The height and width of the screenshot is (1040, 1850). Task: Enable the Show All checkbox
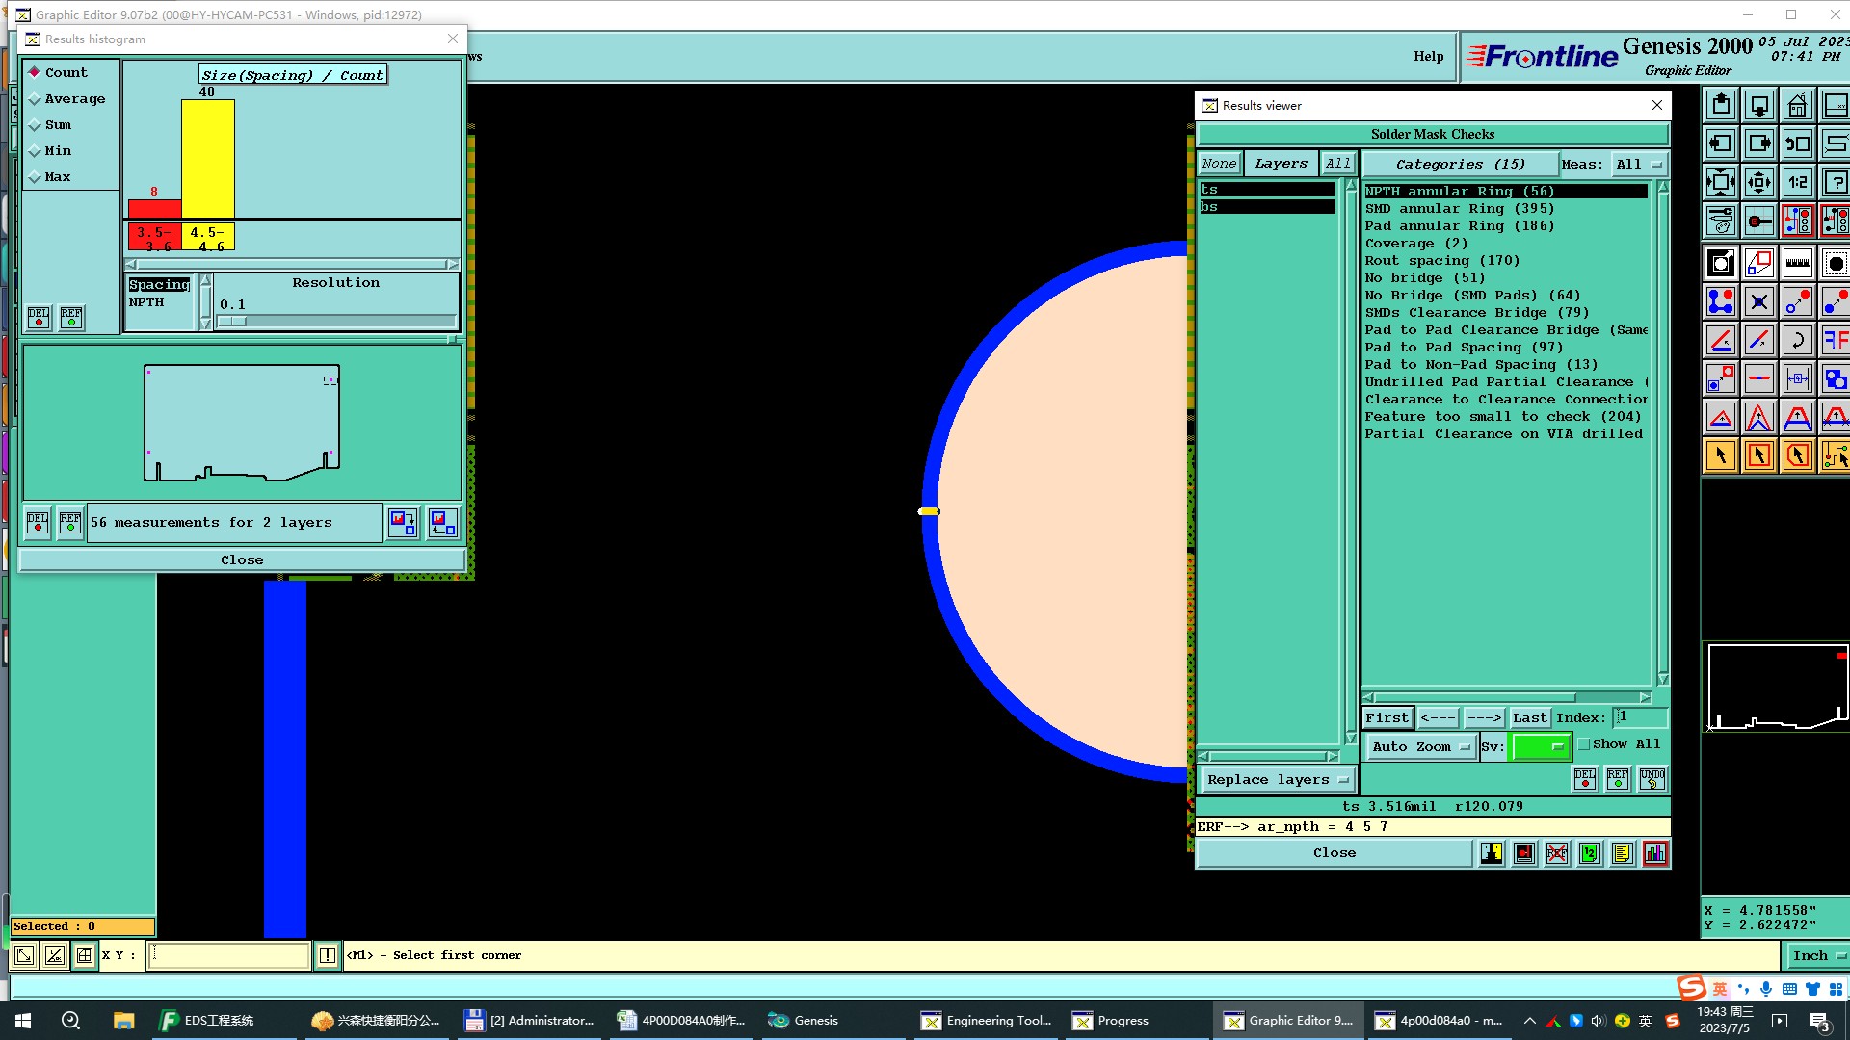[x=1584, y=743]
